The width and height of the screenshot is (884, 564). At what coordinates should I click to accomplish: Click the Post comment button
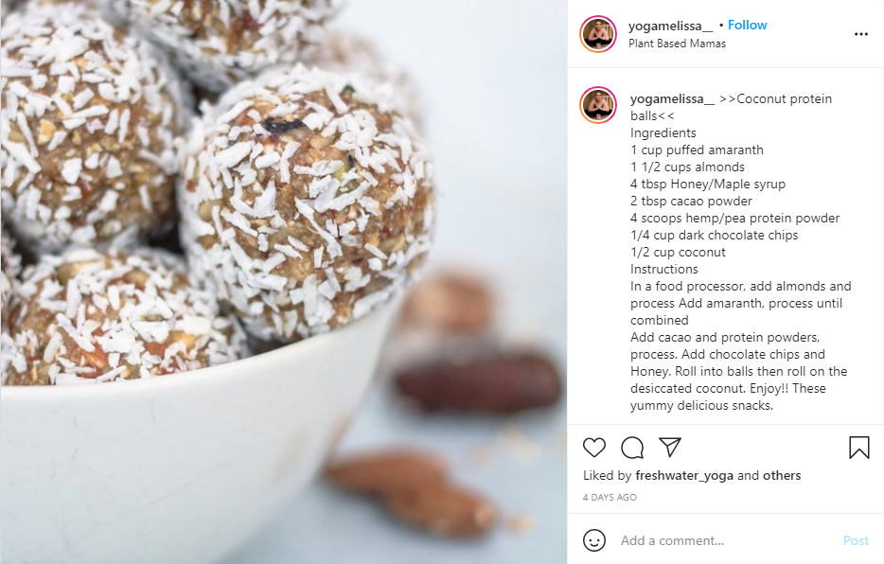point(856,541)
